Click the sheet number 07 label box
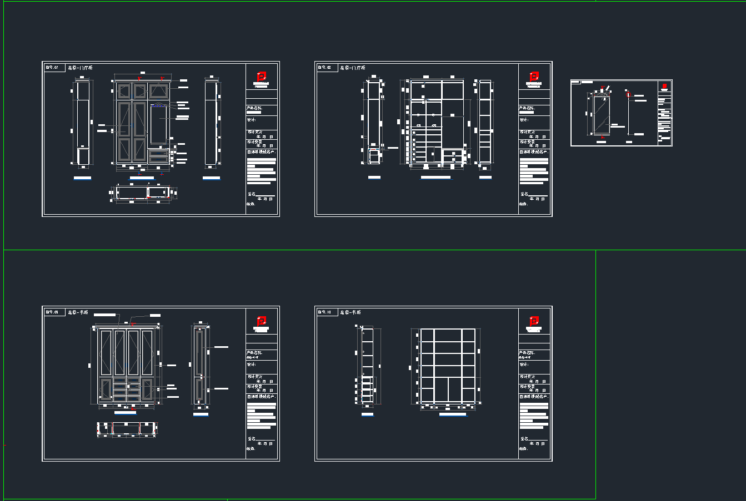Viewport: 746px width, 501px height. click(54, 68)
